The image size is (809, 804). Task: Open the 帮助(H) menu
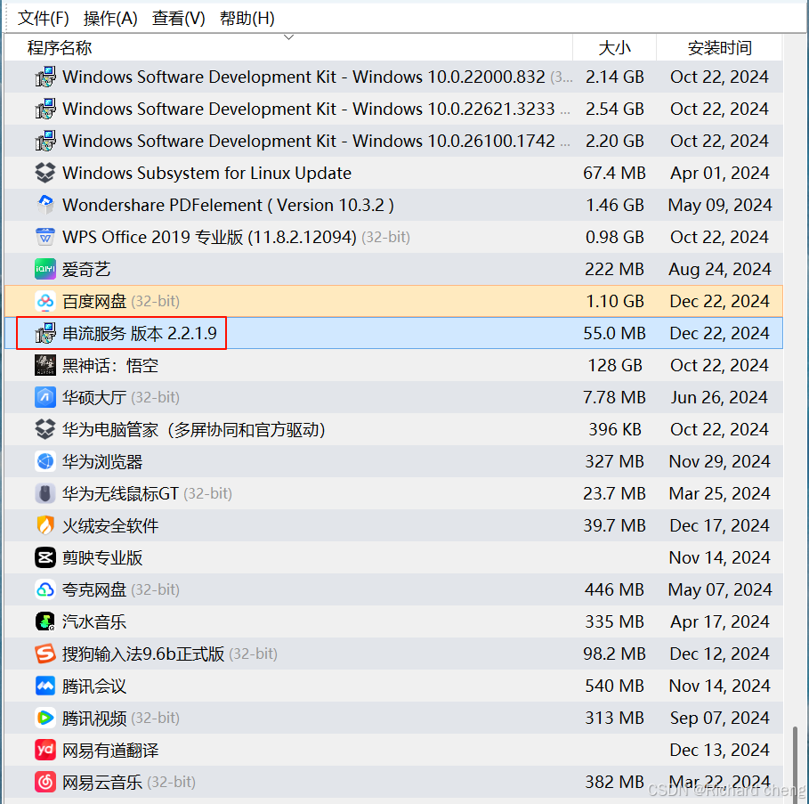[247, 19]
